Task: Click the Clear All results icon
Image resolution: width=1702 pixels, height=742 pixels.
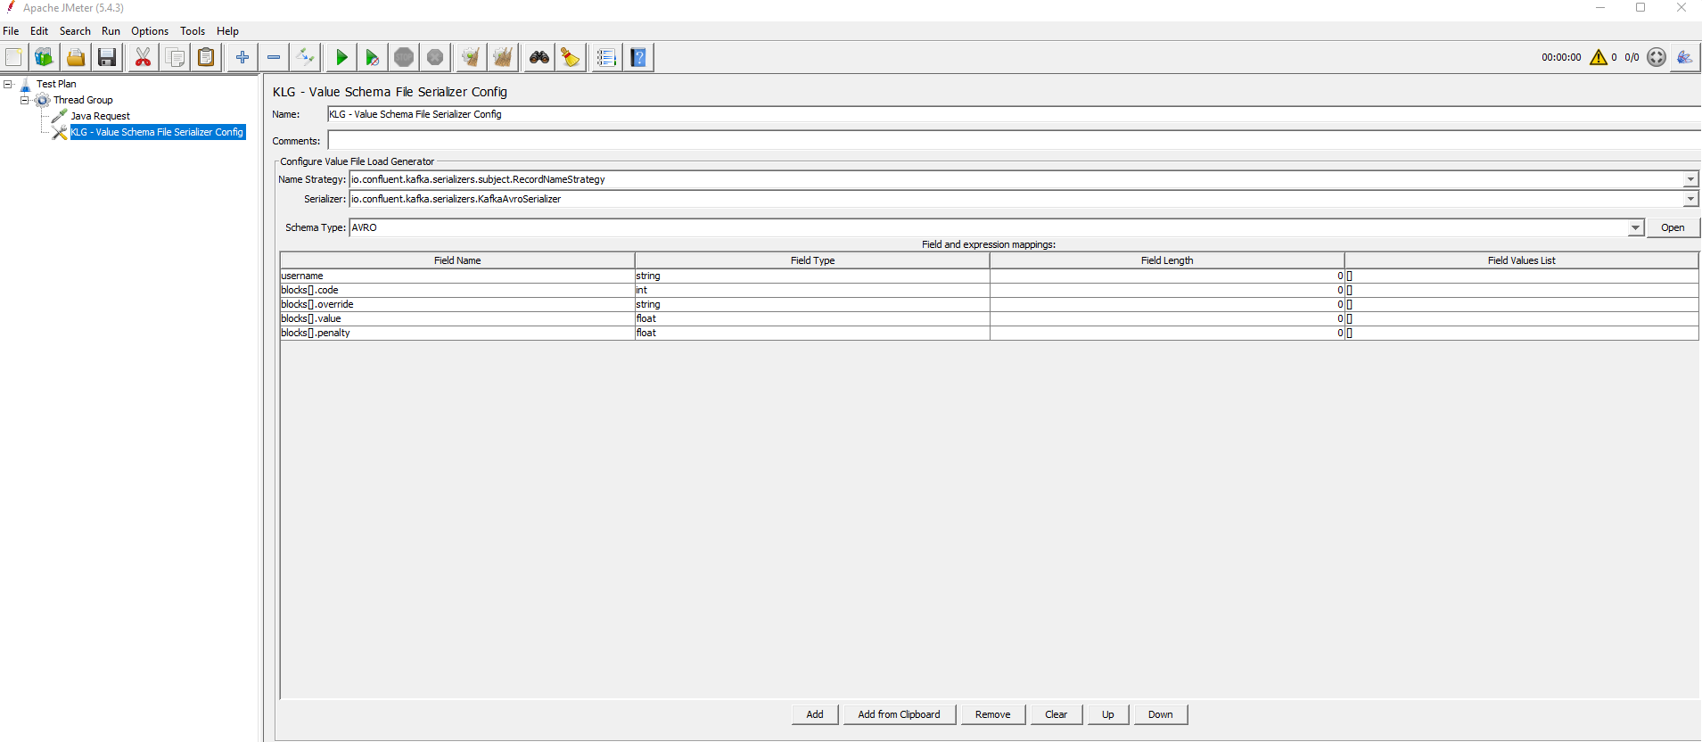Action: tap(503, 57)
